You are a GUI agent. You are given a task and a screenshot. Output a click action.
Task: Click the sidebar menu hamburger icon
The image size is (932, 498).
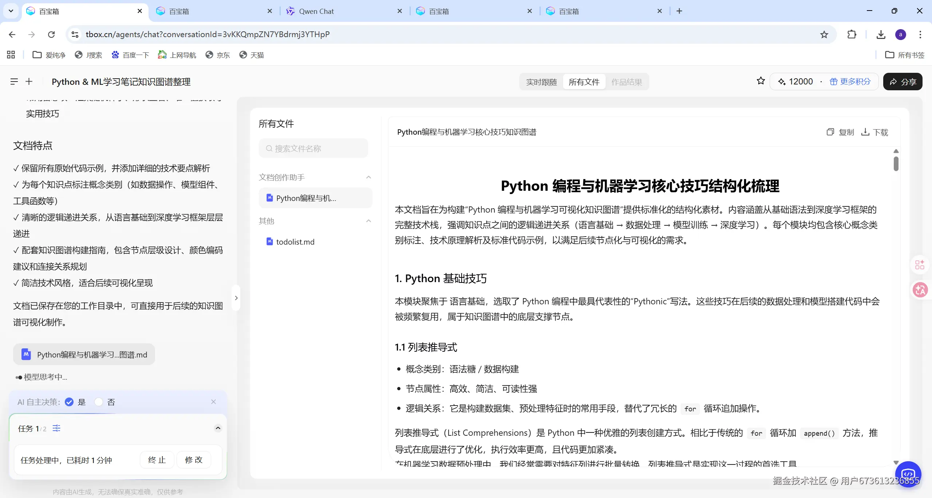tap(14, 82)
